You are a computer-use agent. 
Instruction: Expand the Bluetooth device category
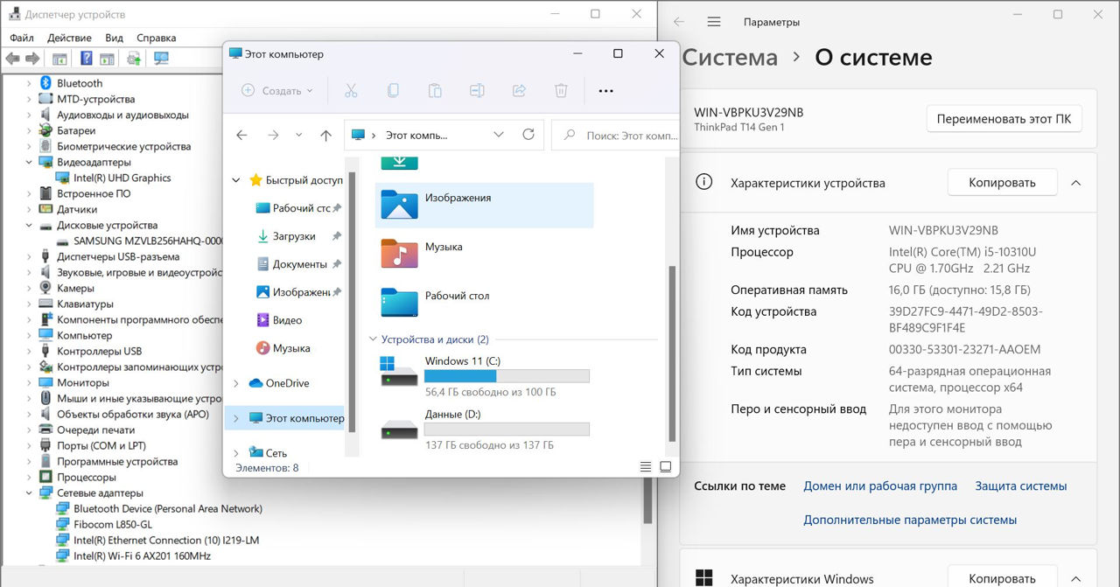[29, 83]
